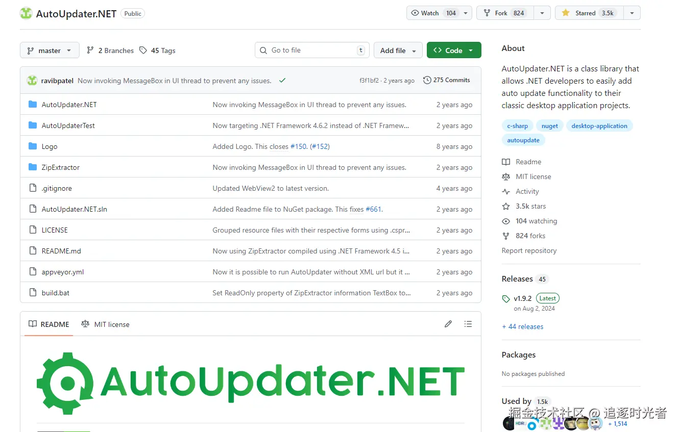Open the master branch dropdown

coord(50,50)
